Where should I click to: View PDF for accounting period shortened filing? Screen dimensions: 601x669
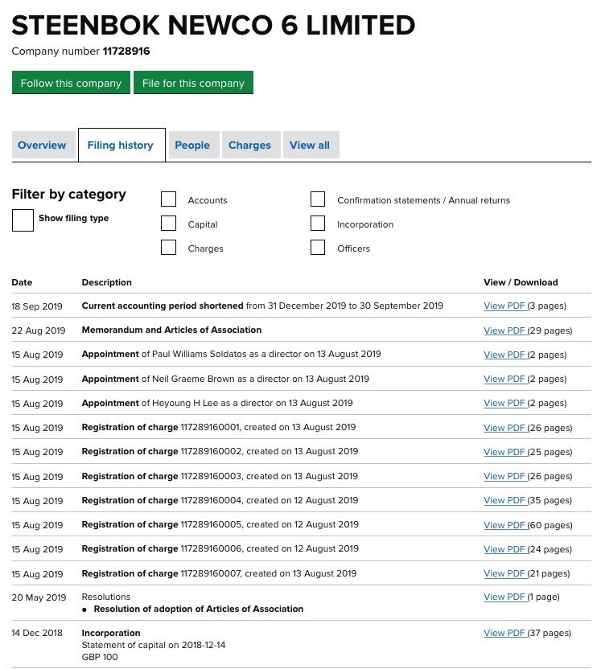point(504,306)
